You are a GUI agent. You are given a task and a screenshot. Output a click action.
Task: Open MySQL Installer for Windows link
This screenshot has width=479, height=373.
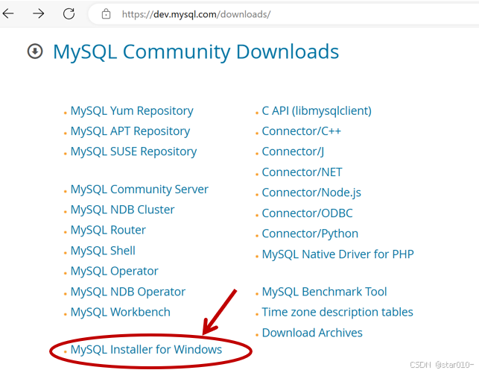pyautogui.click(x=146, y=350)
